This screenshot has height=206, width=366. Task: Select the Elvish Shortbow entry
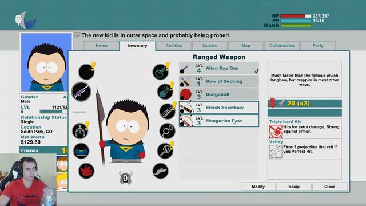pyautogui.click(x=219, y=108)
